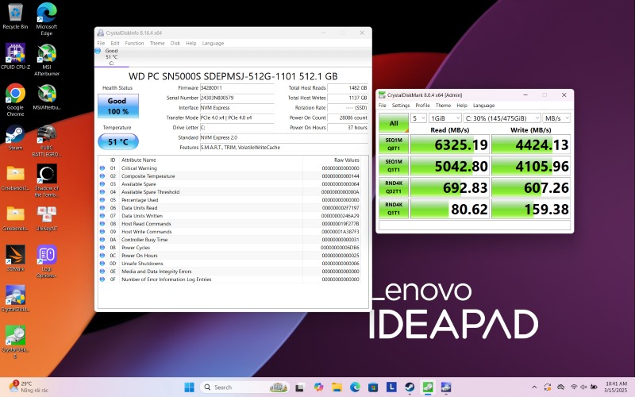
Task: Open the Wi-Fi network tray icon
Action: (x=574, y=387)
